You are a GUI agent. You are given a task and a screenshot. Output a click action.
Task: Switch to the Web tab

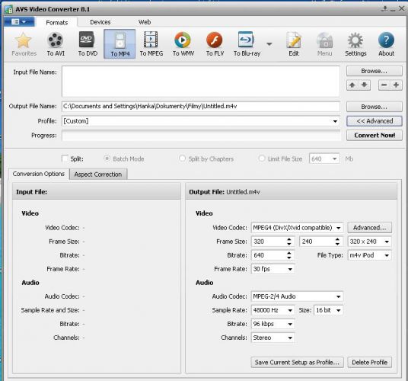[x=145, y=22]
